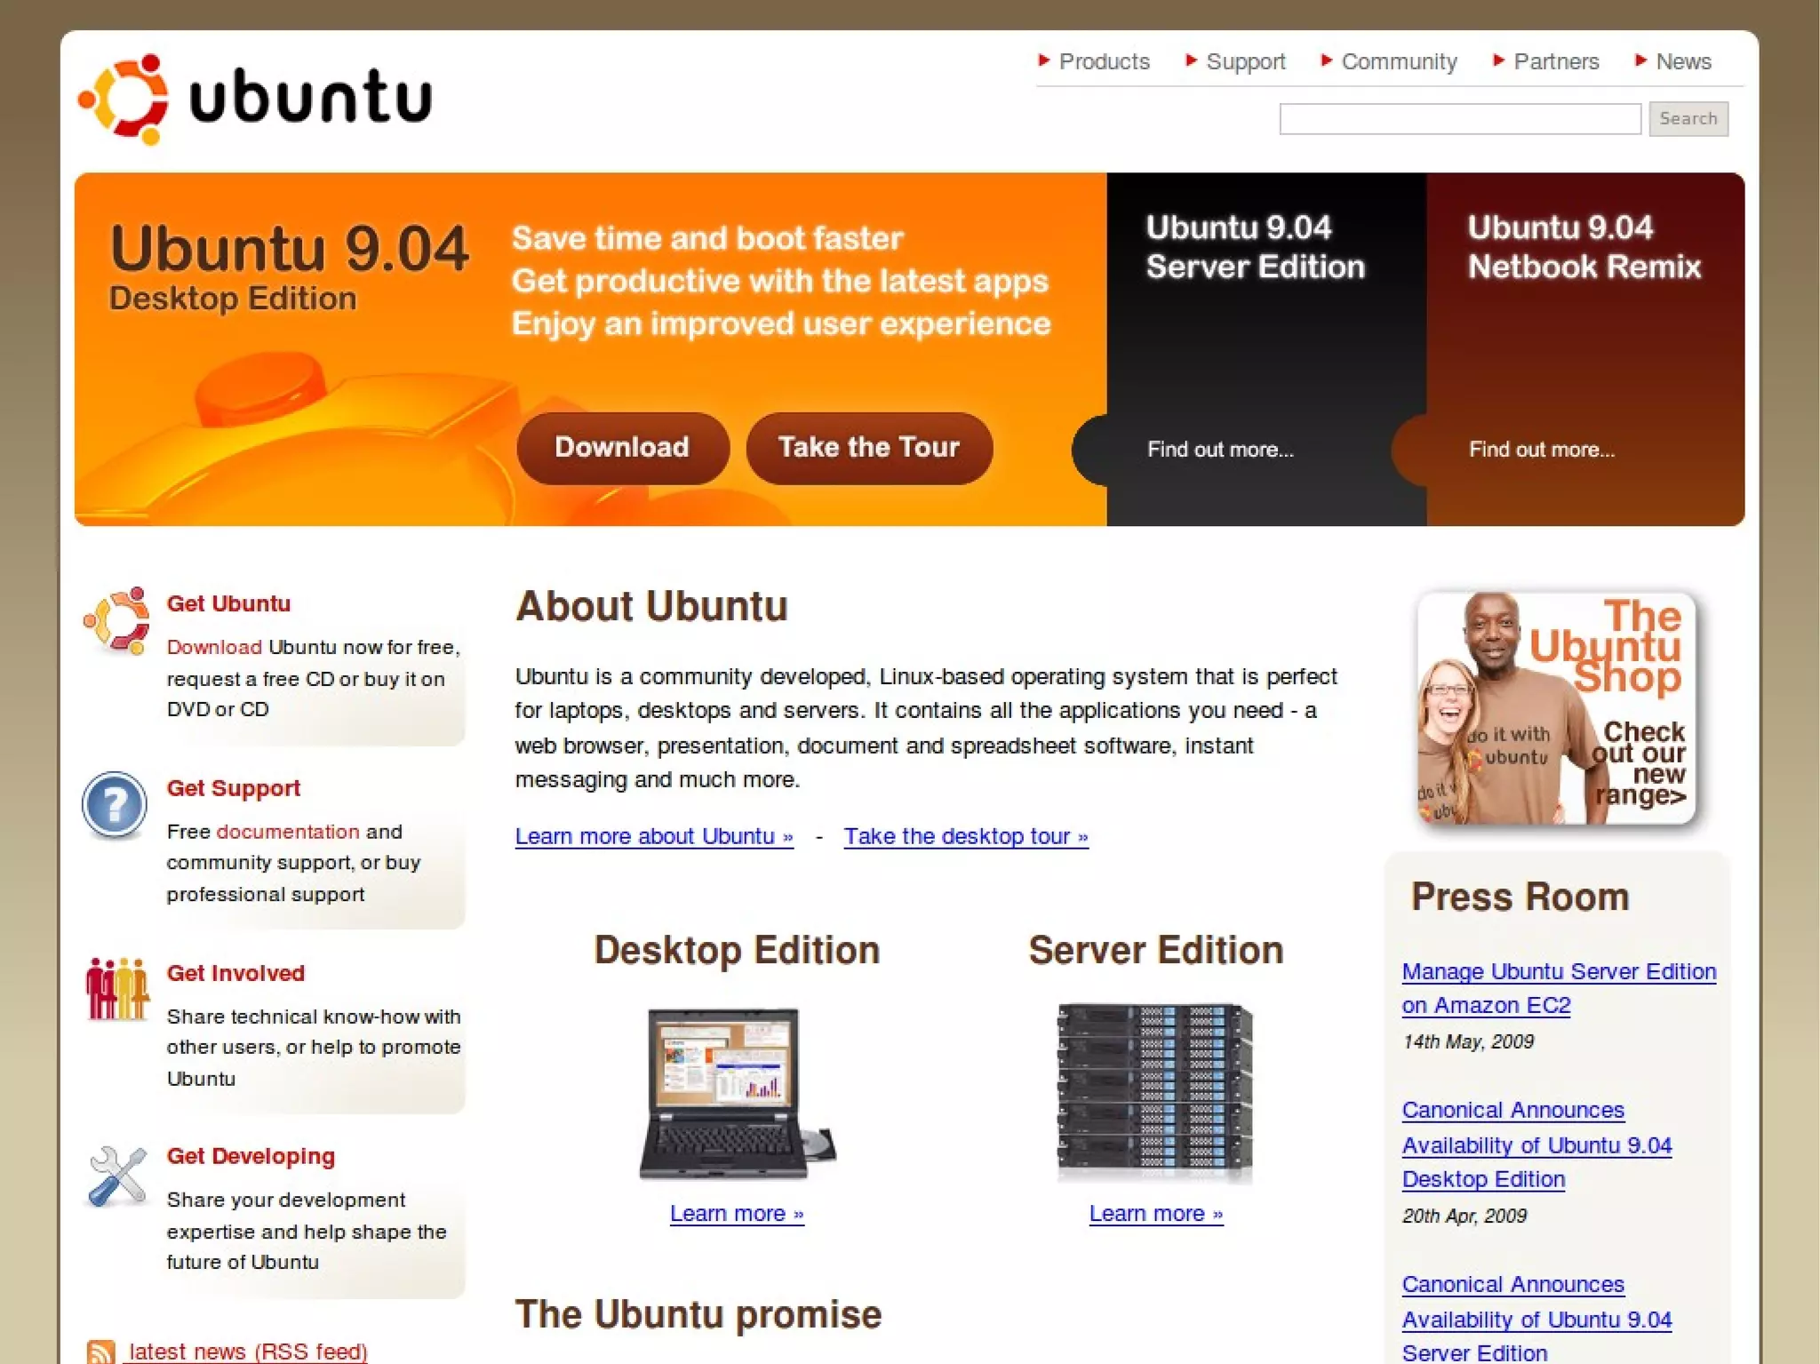Click the Get Support question mark icon
Image resolution: width=1820 pixels, height=1364 pixels.
[x=115, y=804]
